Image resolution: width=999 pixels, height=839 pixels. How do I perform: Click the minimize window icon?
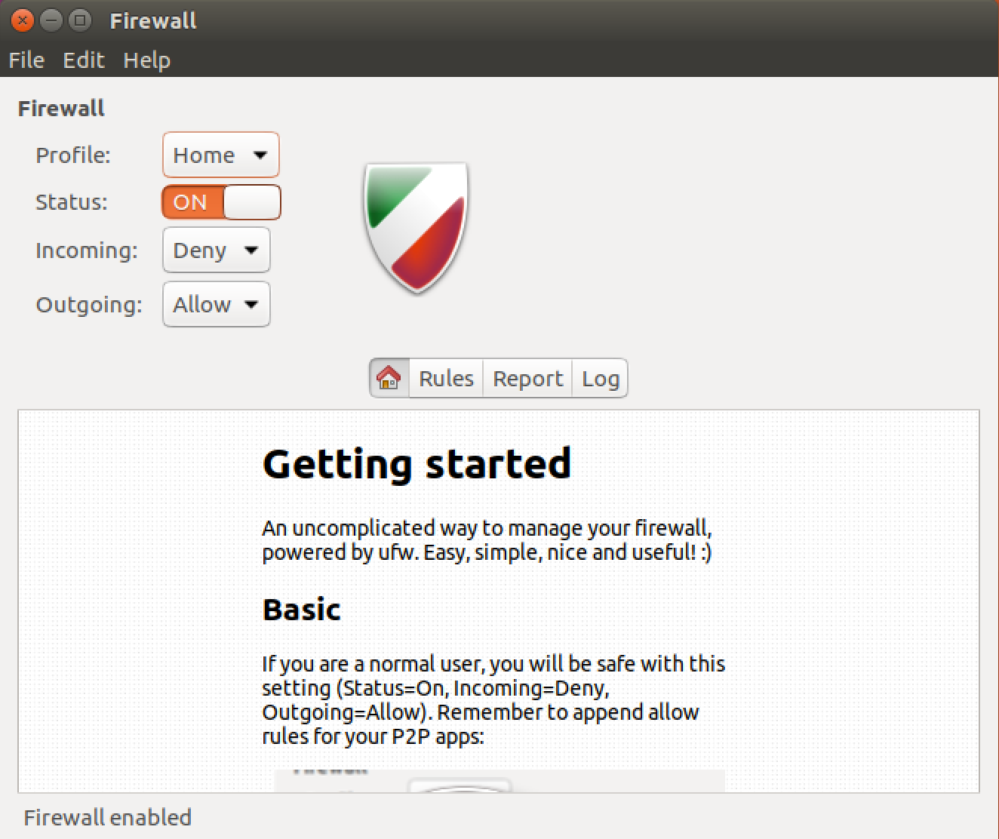point(50,20)
